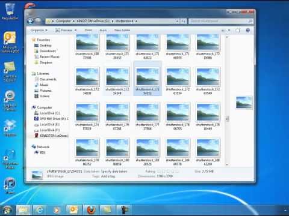Image resolution: width=289 pixels, height=216 pixels.
Task: Click Add a tag in details pane
Action: [x=108, y=176]
